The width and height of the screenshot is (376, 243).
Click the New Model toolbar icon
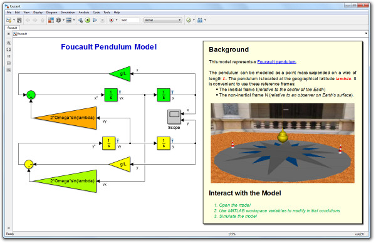(x=9, y=20)
